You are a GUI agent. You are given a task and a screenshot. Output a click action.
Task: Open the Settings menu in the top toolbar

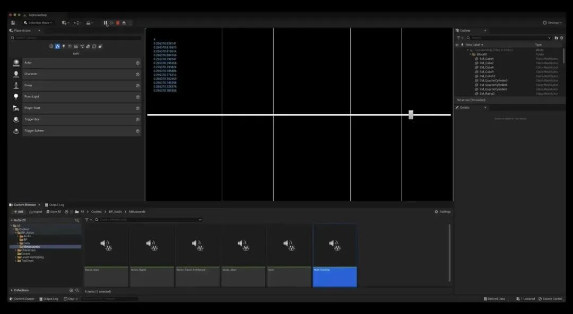552,23
